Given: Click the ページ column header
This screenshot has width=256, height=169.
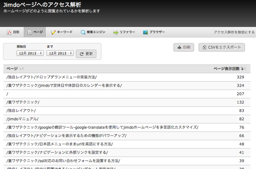Looking at the screenshot, I should 12,69.
